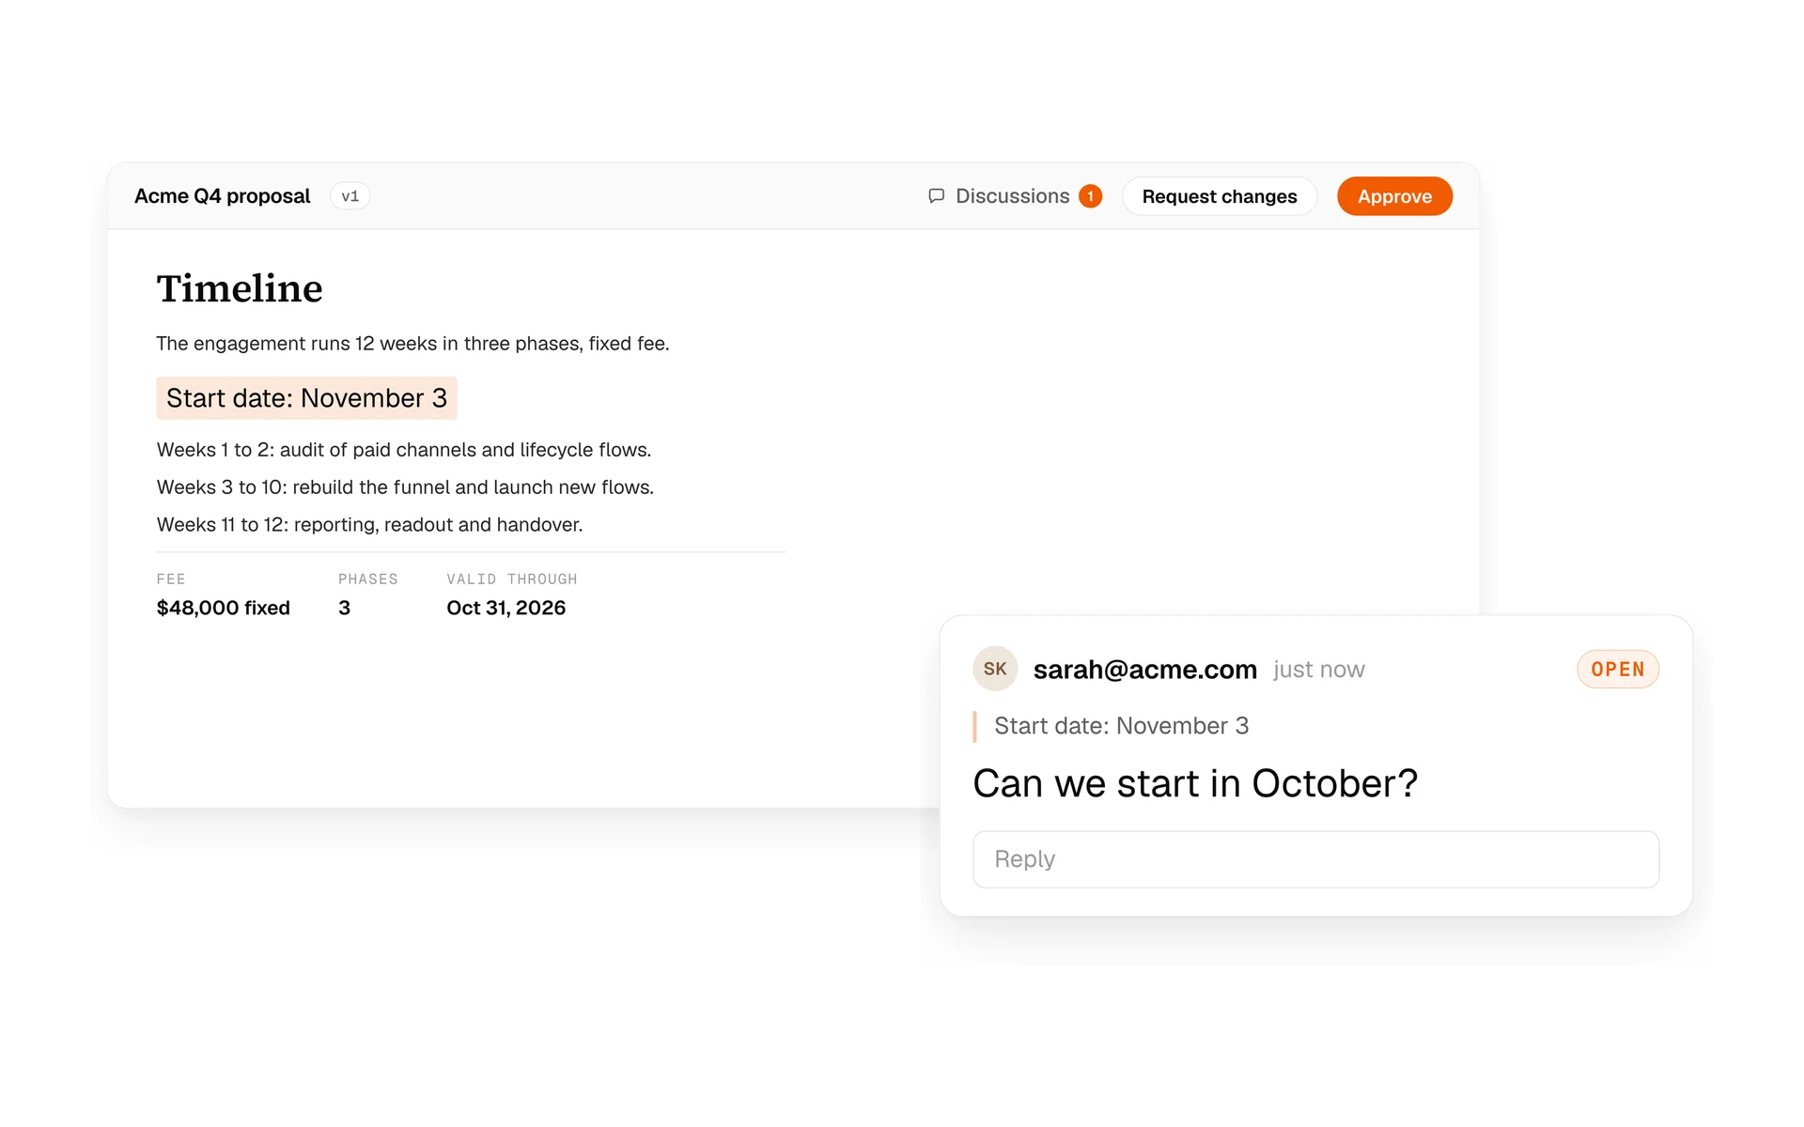Click the v1 version badge

pos(350,196)
